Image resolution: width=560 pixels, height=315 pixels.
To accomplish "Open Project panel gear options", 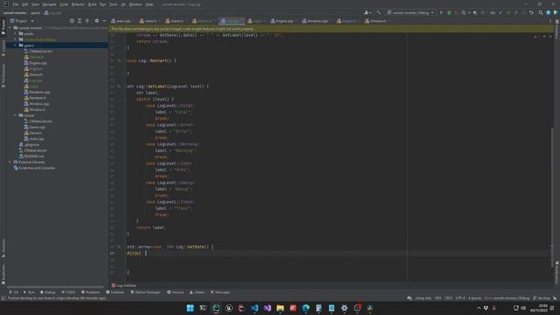I will click(97, 21).
